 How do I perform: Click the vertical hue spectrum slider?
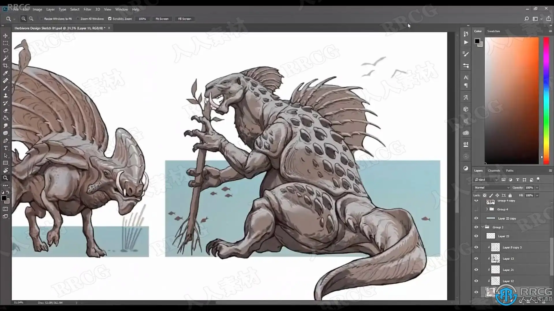click(x=546, y=101)
